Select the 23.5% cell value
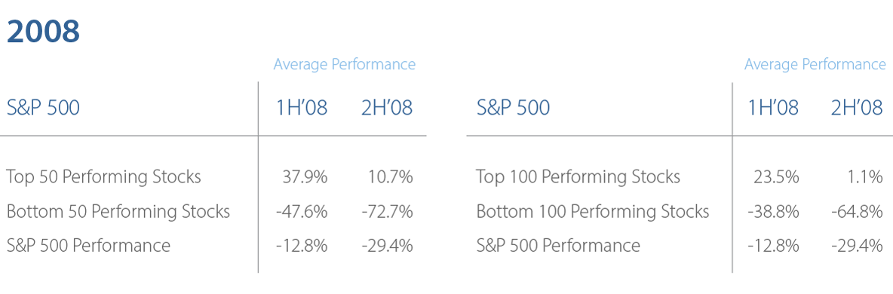The height and width of the screenshot is (294, 893). point(776,177)
